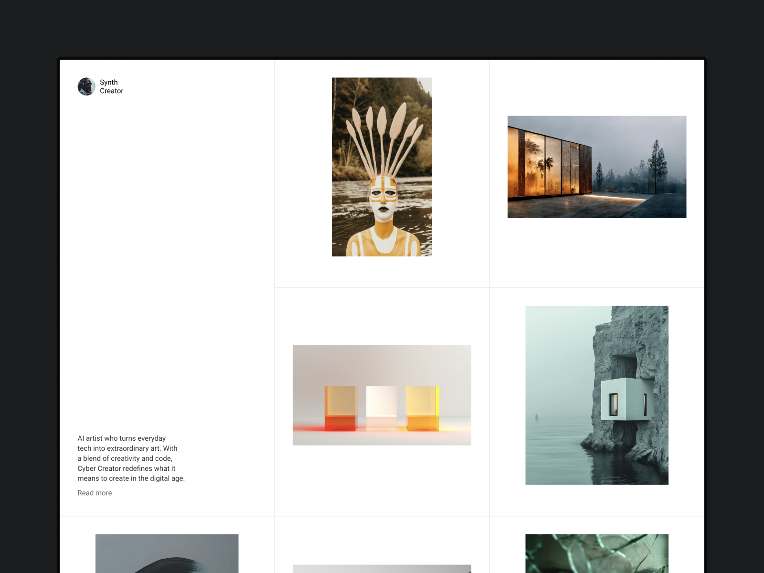The width and height of the screenshot is (764, 573).
Task: Click the phrase Cyber Creator in the bio
Action: [100, 468]
